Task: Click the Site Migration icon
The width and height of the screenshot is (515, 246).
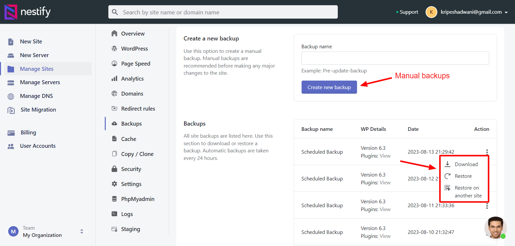Action: click(11, 110)
